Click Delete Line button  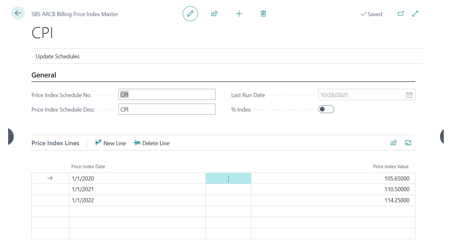[152, 143]
